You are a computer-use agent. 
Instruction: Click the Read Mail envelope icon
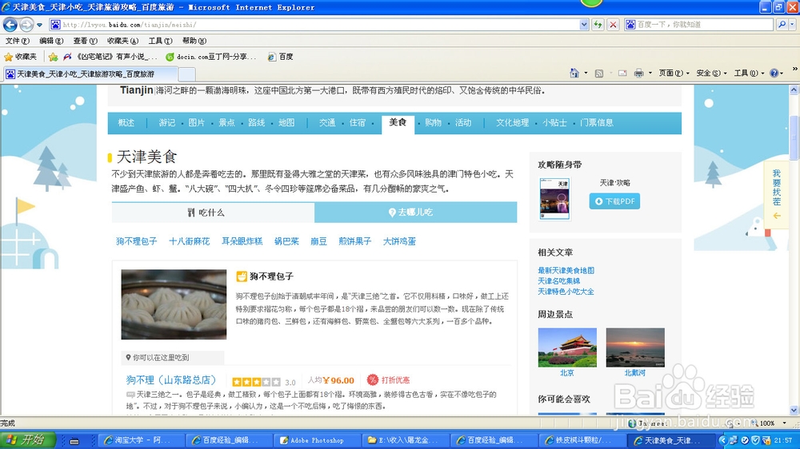pyautogui.click(x=622, y=74)
